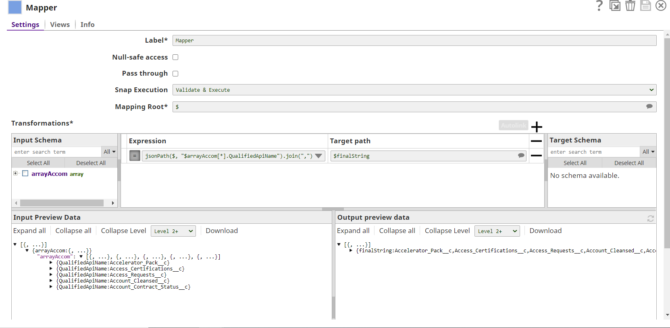Open the Snap Execution dropdown
670x328 pixels.
click(414, 90)
